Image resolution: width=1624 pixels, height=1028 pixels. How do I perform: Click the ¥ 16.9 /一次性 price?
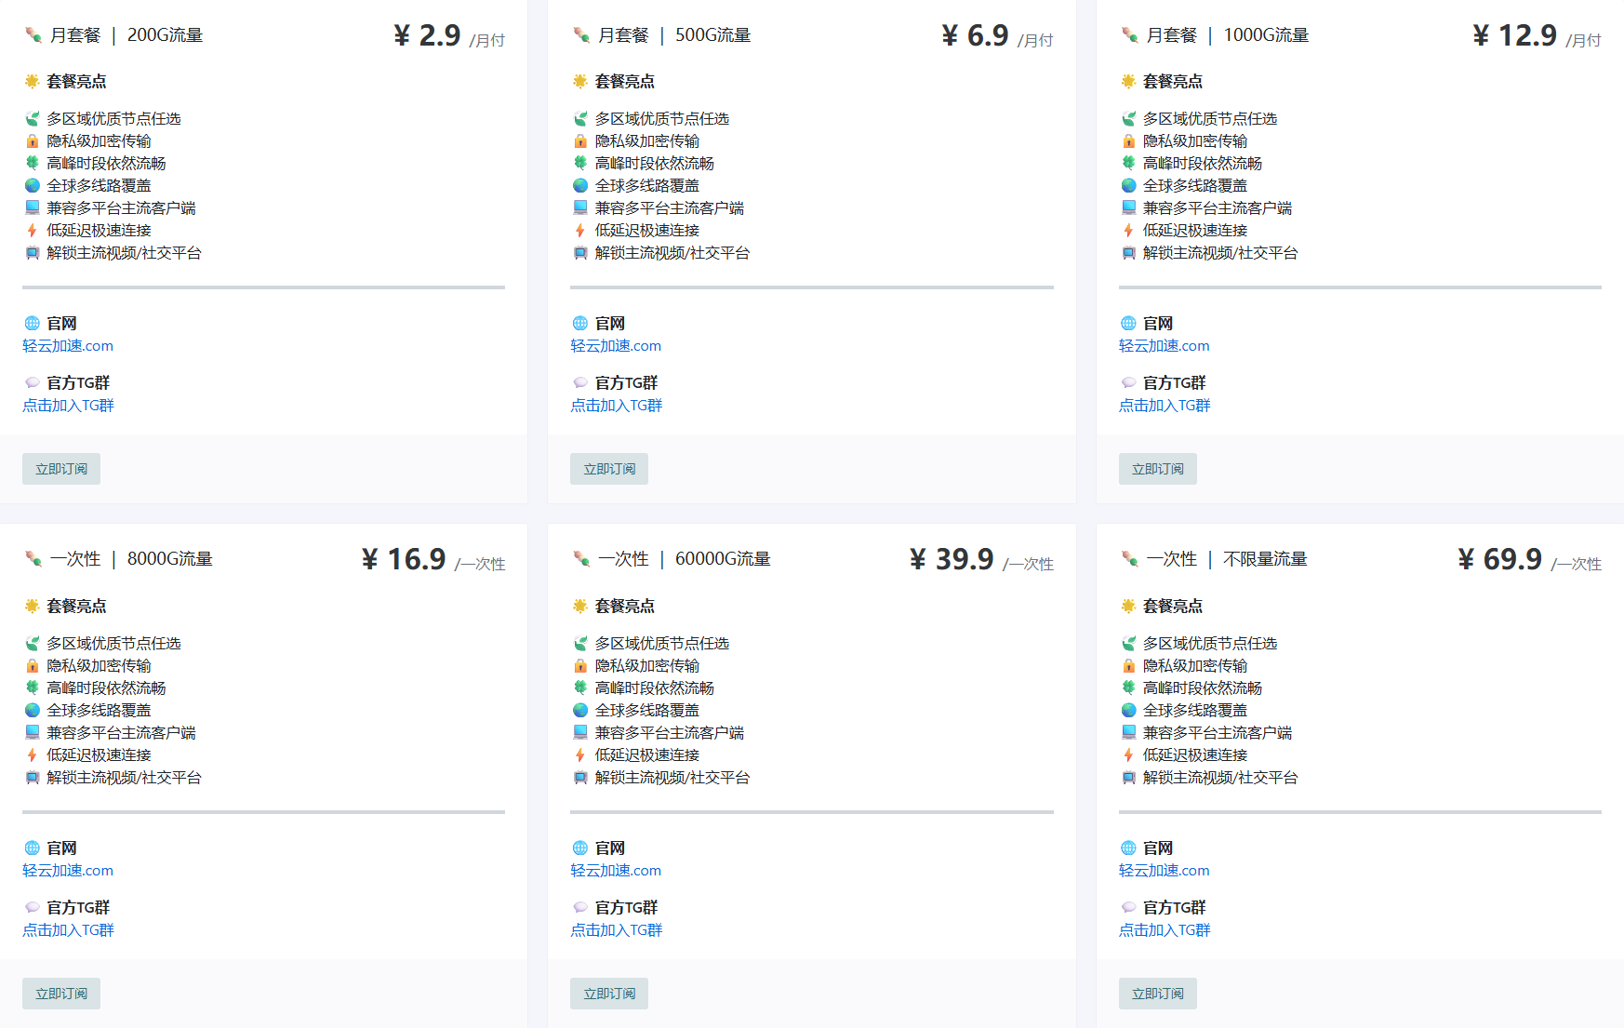tap(433, 560)
